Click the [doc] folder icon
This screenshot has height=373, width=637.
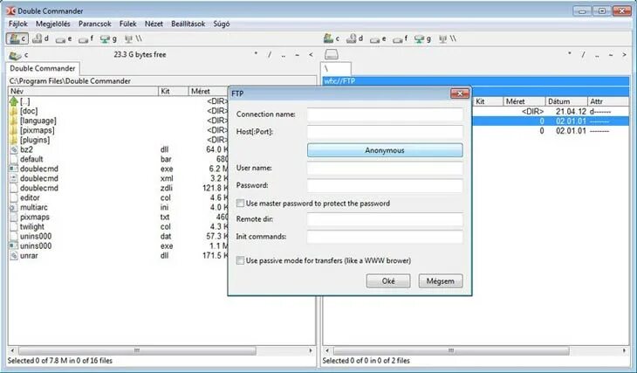click(x=14, y=111)
